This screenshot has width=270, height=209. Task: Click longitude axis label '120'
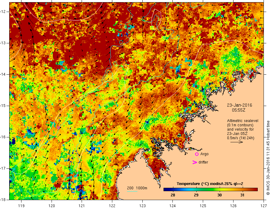click(x=52, y=206)
